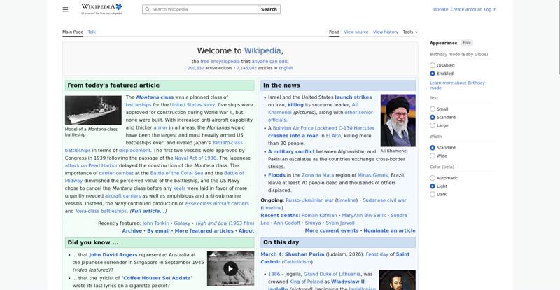Select the Wide width option
560x290 pixels.
433,156
